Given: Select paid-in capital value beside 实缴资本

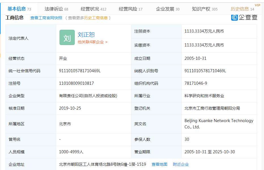Looking at the screenshot, I should 204,45.
